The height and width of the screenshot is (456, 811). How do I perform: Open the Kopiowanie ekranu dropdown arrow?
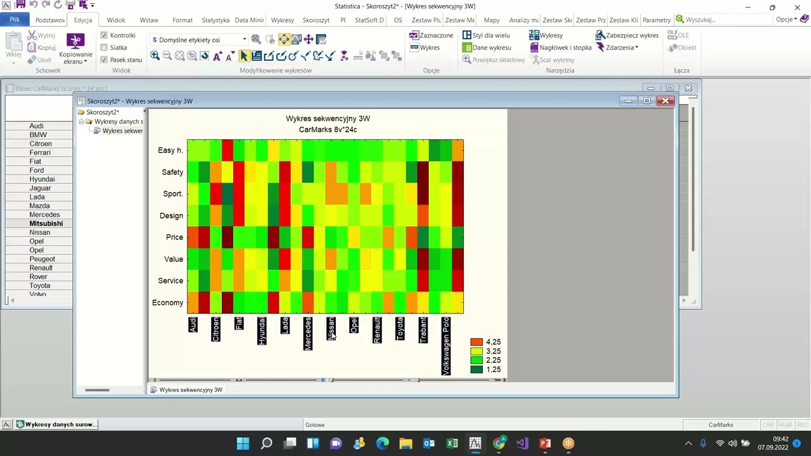tap(86, 61)
